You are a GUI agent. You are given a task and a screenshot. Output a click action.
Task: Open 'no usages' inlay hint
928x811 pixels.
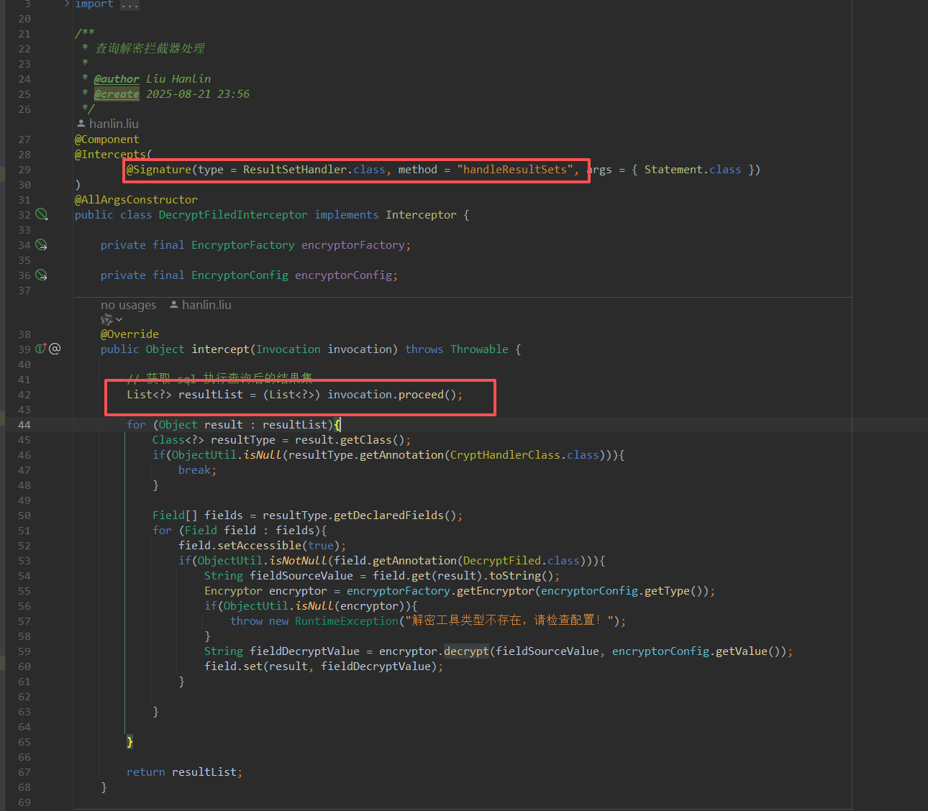(128, 305)
